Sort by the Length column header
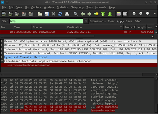The height and width of the screenshot is (114, 158). click(x=141, y=27)
